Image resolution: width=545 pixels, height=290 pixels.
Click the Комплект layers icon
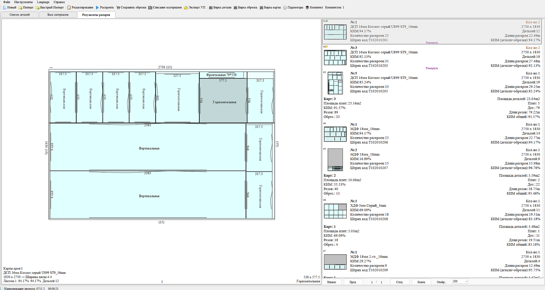tap(307, 7)
